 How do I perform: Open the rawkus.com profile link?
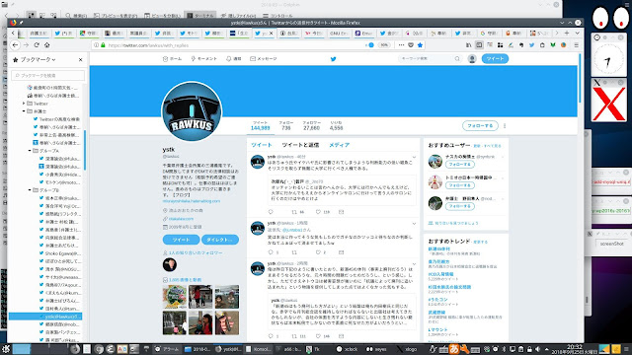click(x=181, y=219)
